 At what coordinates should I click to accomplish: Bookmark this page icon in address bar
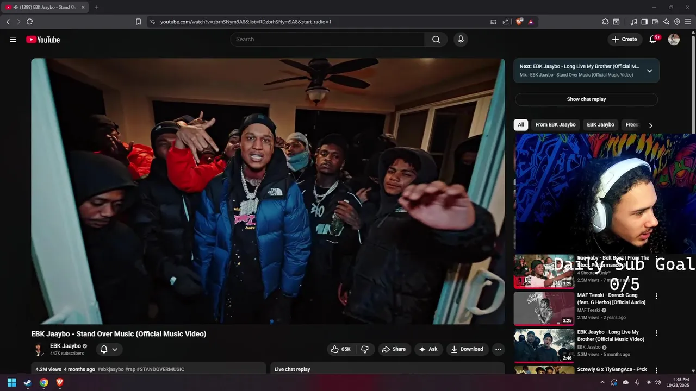138,22
